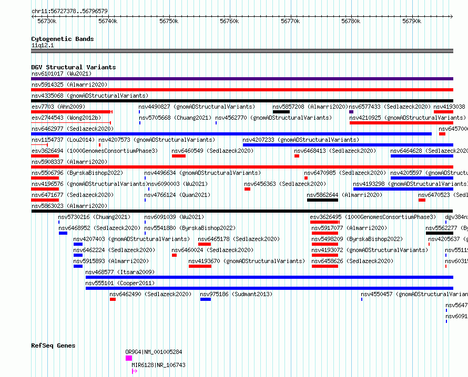Open nsv5862644 (Almarri2020) label
This screenshot has height=377, width=468.
344,195
